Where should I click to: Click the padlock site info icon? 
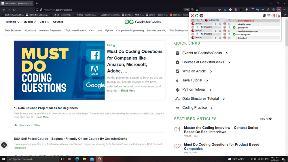pyautogui.click(x=41, y=10)
